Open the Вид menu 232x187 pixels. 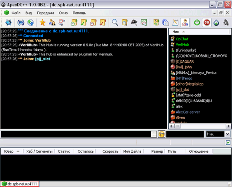[x=28, y=13]
